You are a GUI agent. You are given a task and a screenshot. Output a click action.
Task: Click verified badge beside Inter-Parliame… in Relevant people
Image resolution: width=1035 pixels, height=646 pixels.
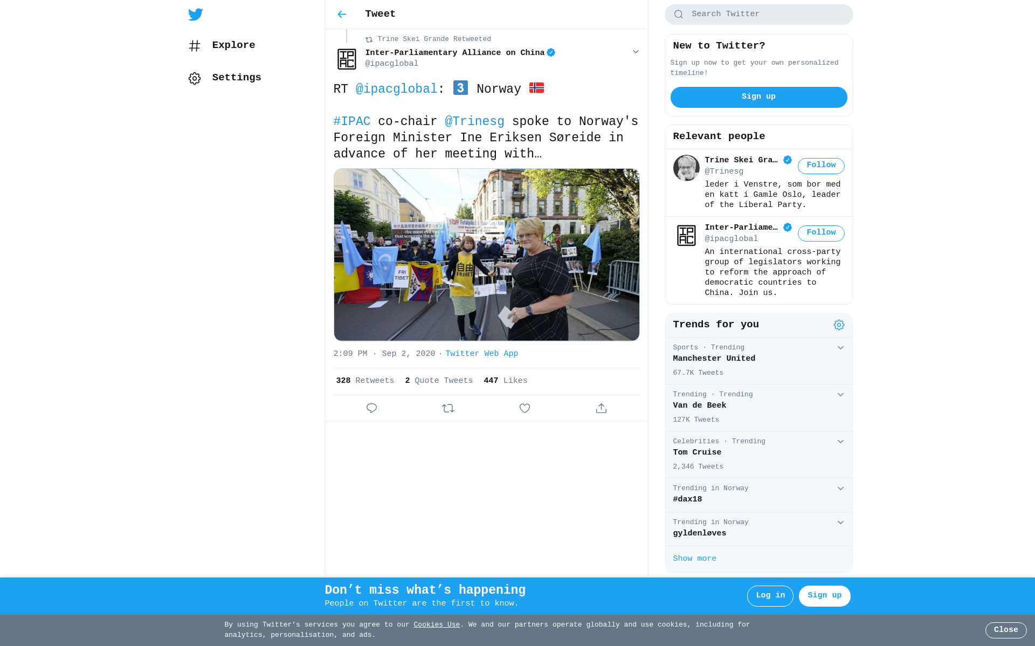pos(788,227)
